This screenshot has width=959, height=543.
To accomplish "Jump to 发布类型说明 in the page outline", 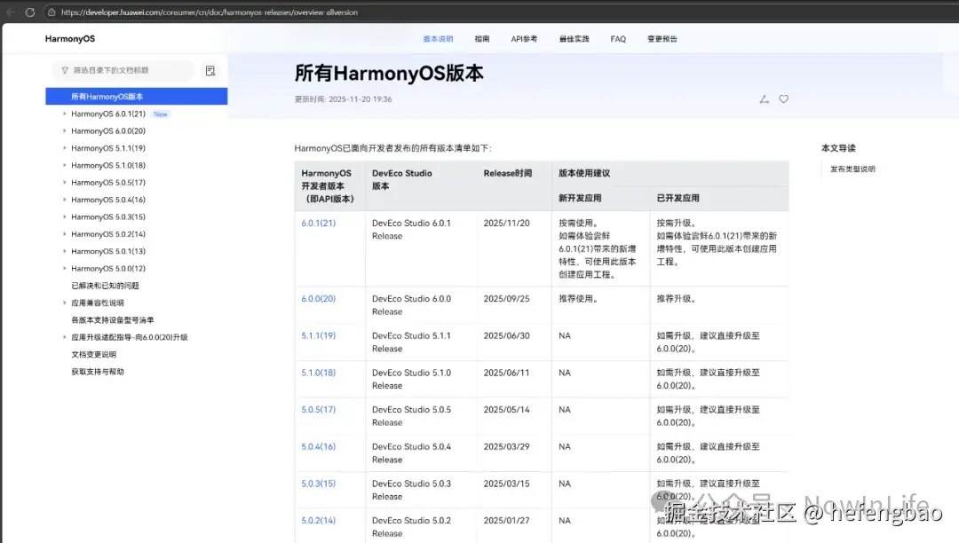I will [x=852, y=169].
